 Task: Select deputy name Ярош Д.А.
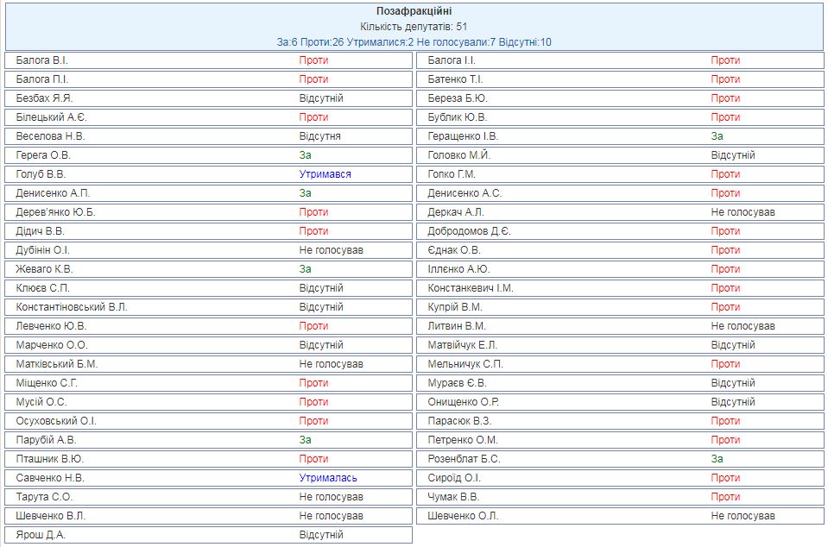(x=41, y=535)
